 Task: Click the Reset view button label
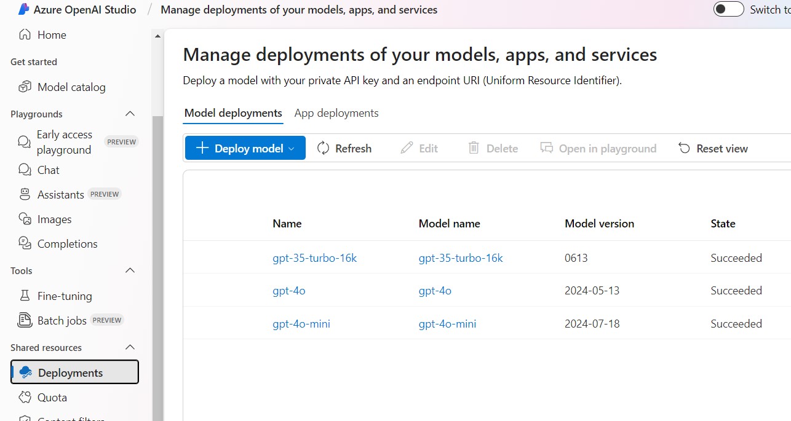coord(722,148)
